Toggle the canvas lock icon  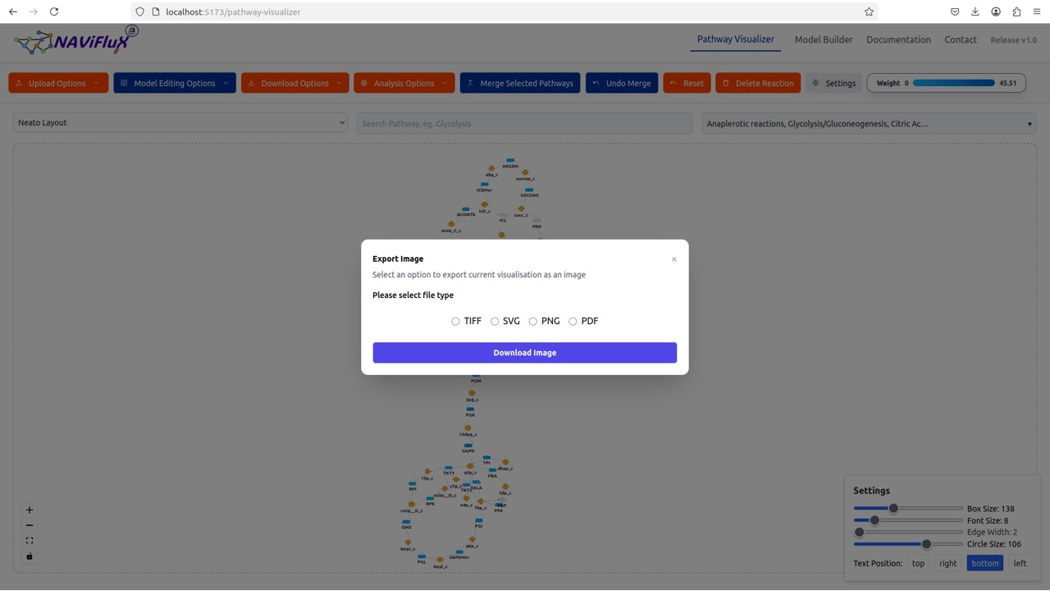click(x=30, y=557)
